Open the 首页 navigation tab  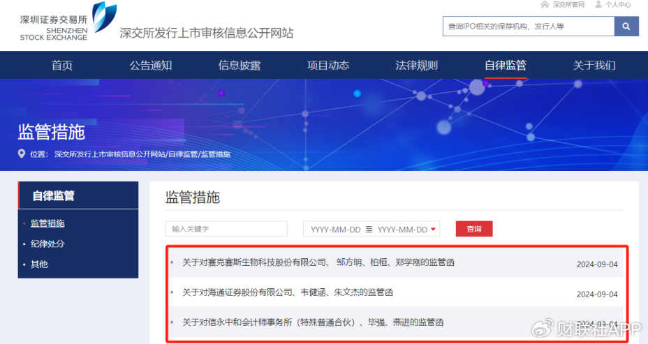(61, 66)
